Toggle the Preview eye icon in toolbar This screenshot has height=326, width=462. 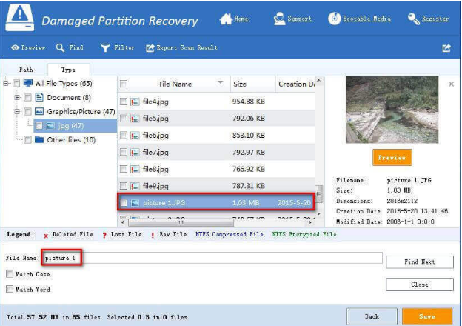point(15,48)
